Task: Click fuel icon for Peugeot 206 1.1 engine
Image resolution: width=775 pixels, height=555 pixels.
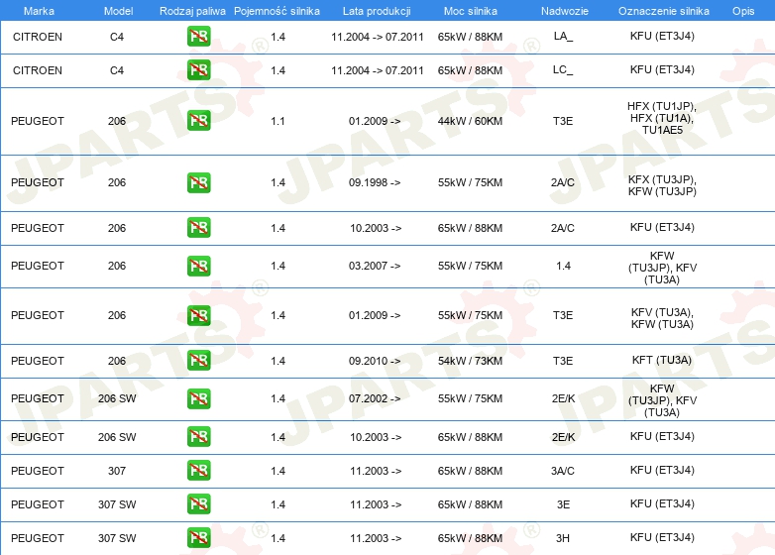Action: [x=198, y=121]
